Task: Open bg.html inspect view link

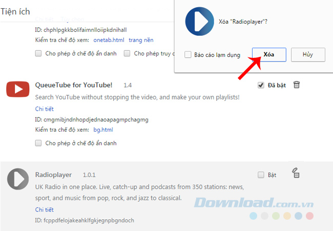Action: [x=103, y=130]
